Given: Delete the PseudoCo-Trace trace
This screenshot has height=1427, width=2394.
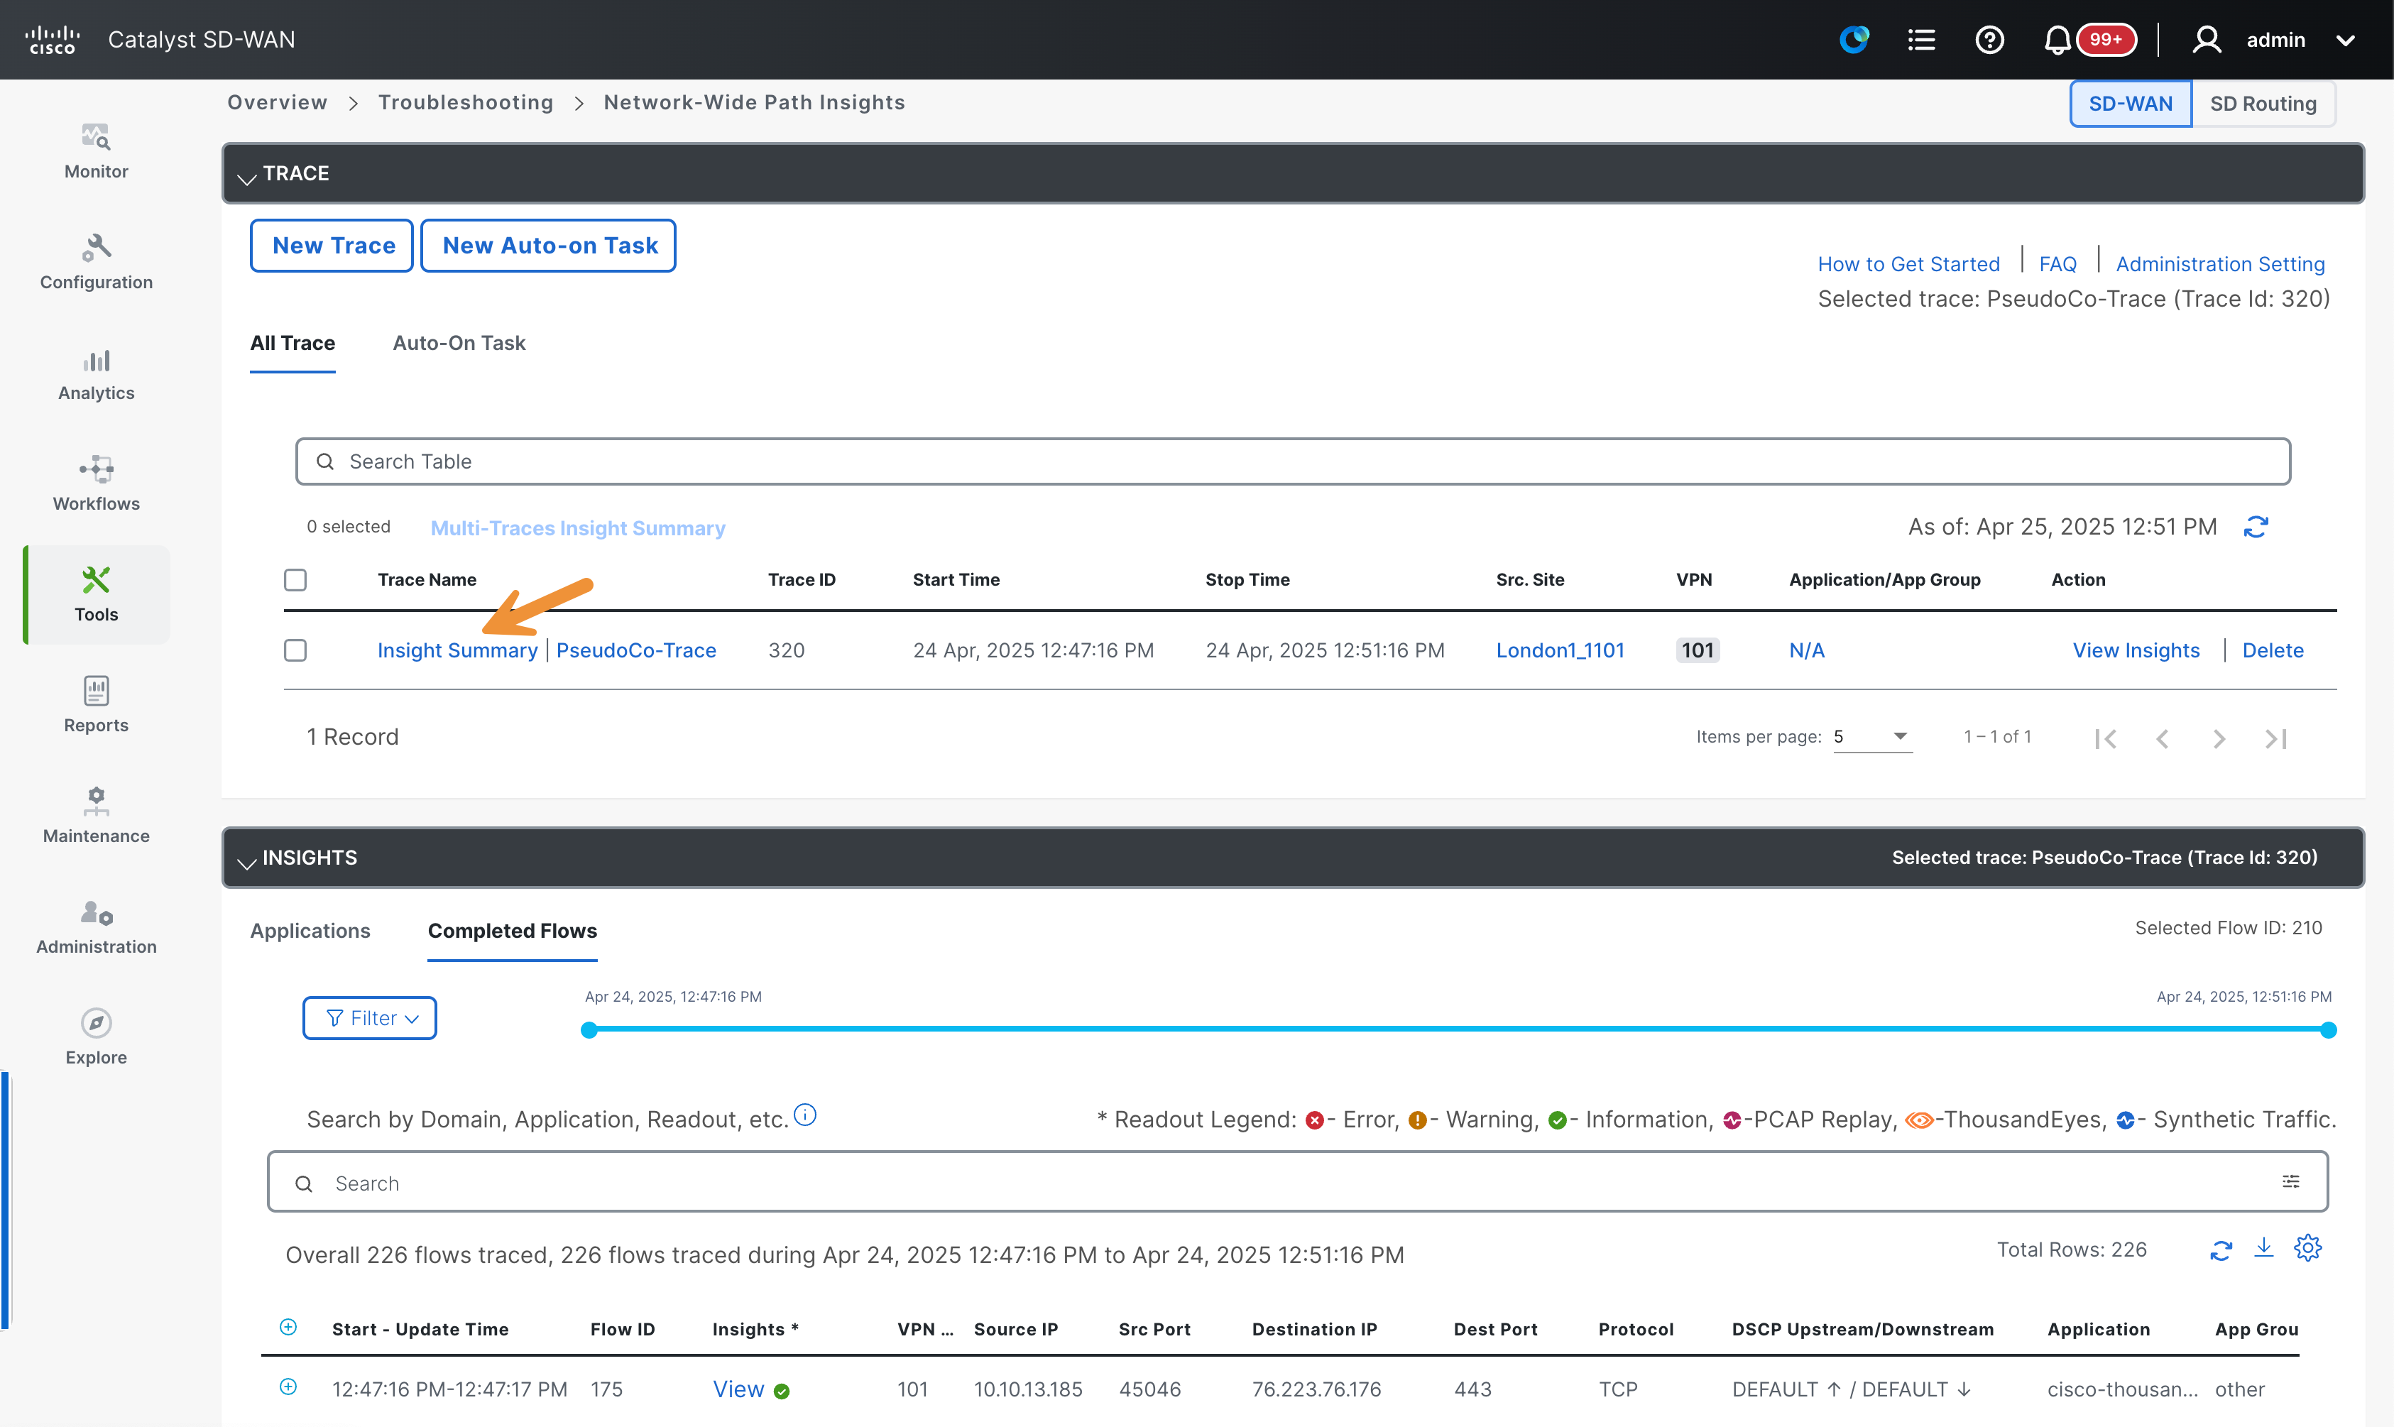Looking at the screenshot, I should 2273,651.
